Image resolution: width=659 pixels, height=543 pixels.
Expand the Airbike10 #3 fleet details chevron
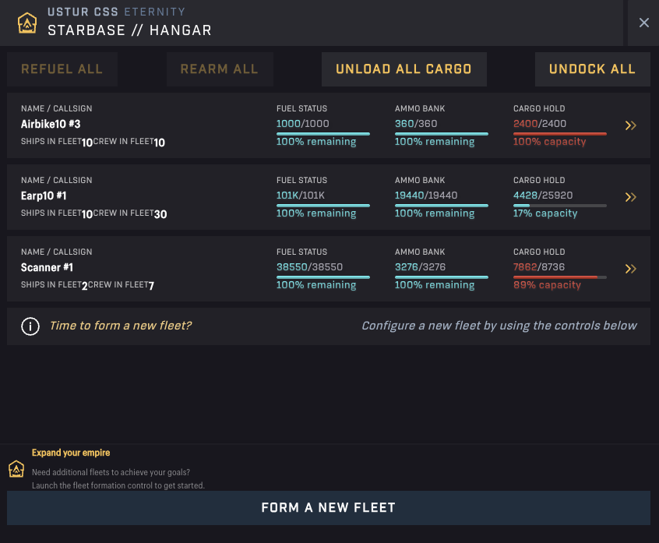click(631, 125)
